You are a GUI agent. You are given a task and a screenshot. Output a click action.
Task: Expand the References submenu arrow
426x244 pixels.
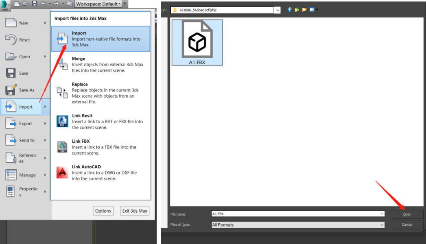click(45, 158)
